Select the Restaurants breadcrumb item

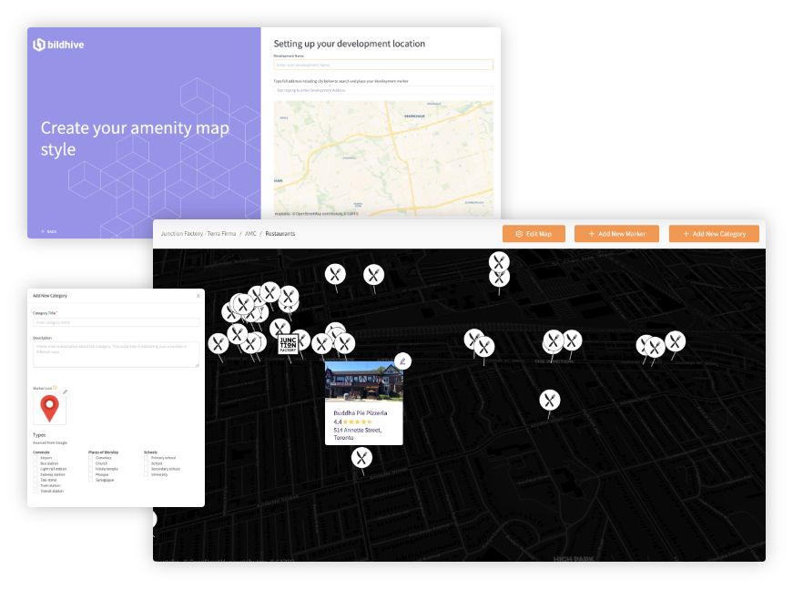[280, 233]
